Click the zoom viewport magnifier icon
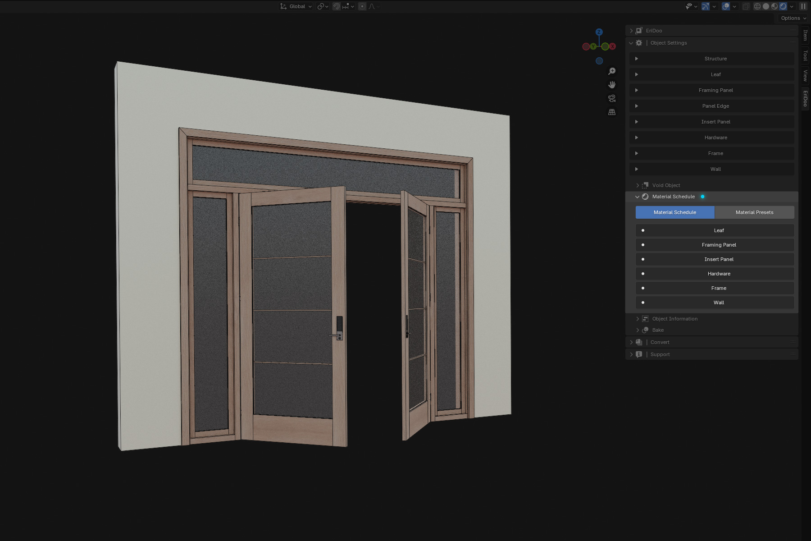The image size is (811, 541). pos(612,71)
